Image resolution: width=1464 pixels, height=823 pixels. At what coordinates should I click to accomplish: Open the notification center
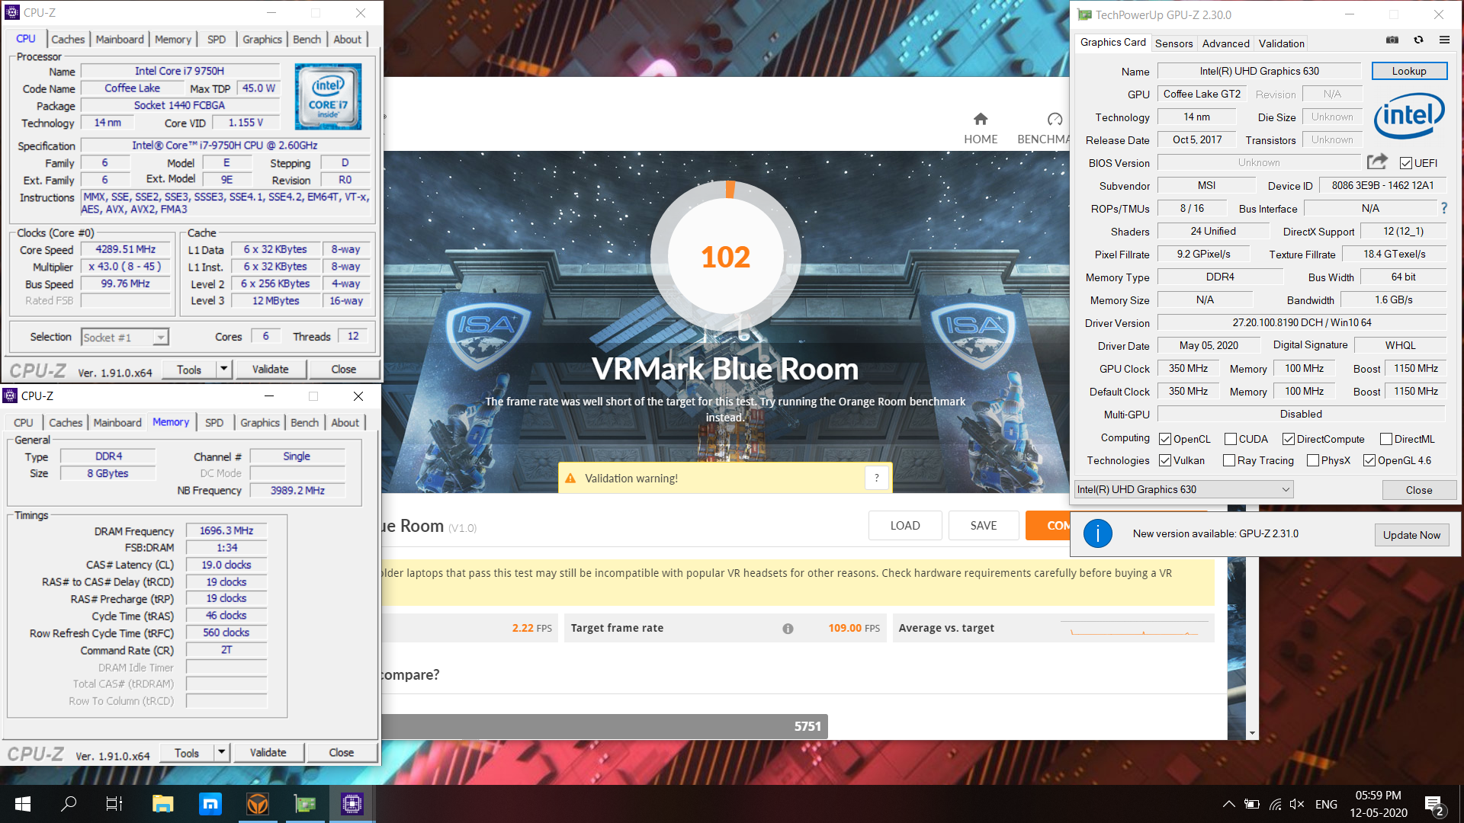point(1433,805)
